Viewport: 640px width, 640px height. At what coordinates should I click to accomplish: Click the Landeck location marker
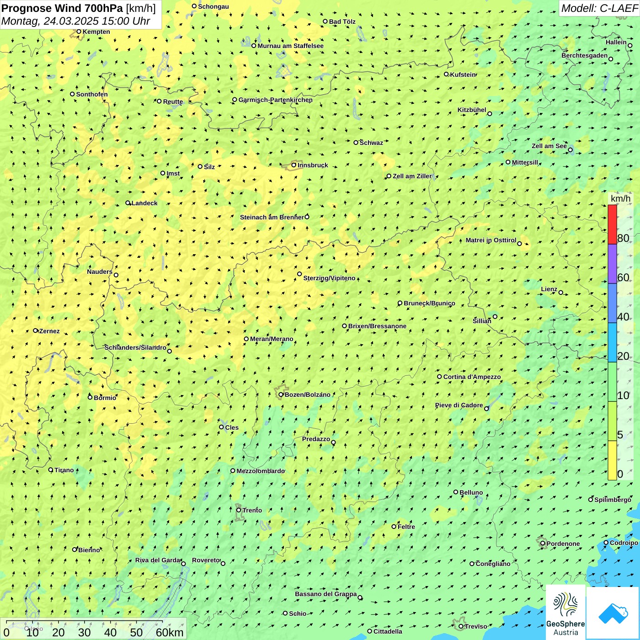coord(128,203)
